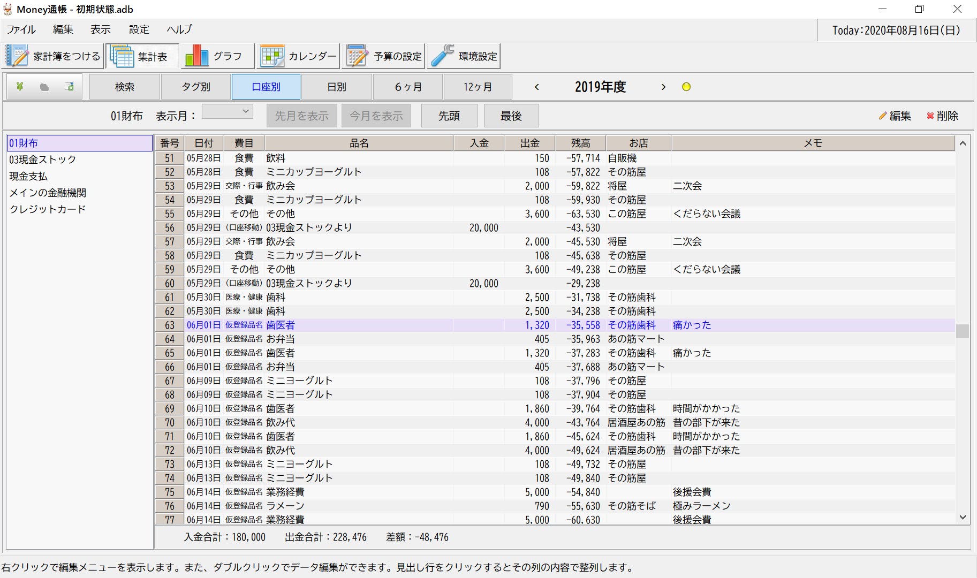
Task: Switch to the 日別 tab
Action: (x=337, y=87)
